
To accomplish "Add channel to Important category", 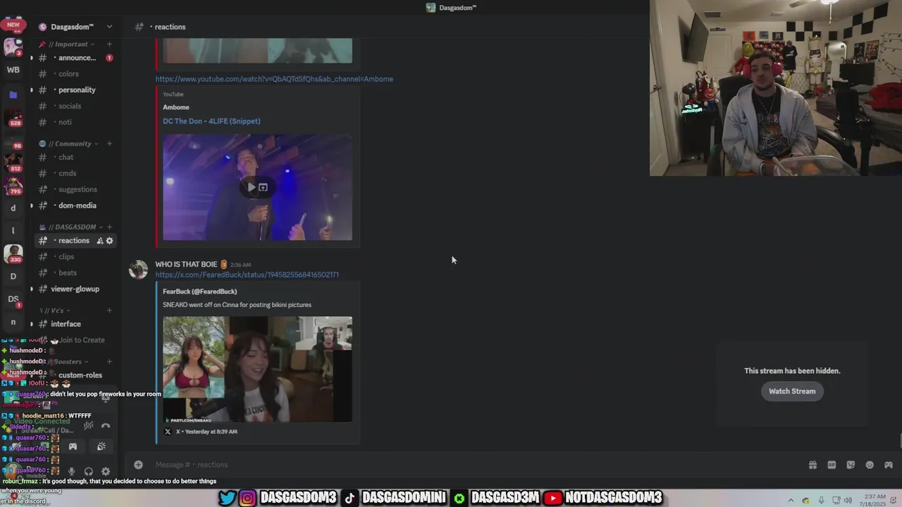I will (109, 44).
